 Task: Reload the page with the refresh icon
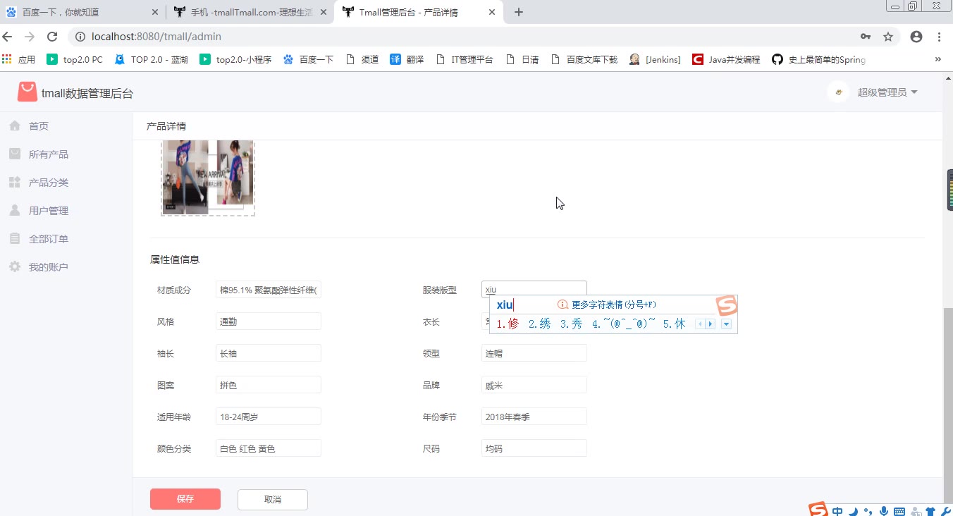point(52,37)
